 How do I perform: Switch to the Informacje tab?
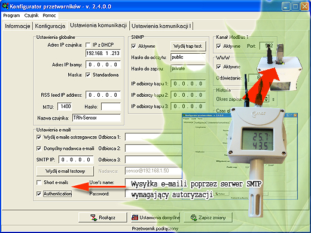(17, 26)
